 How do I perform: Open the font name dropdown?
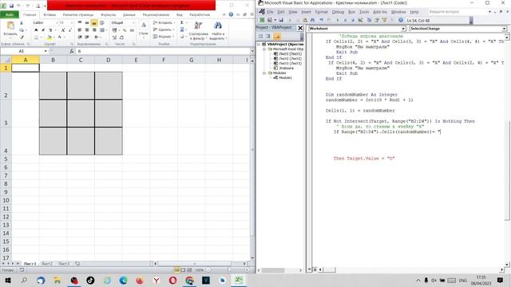coord(57,23)
